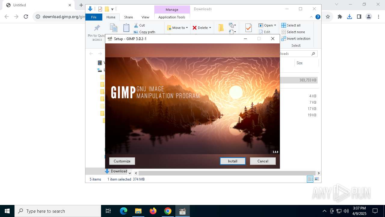This screenshot has width=385, height=217.
Task: Open the Open dropdown arrow
Action: click(275, 25)
